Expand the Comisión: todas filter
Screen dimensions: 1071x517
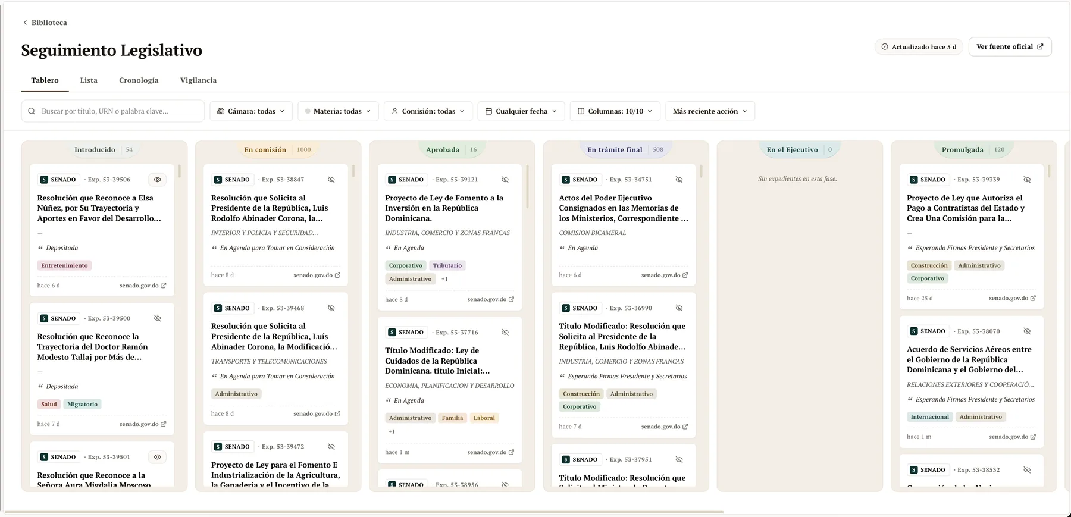tap(428, 111)
